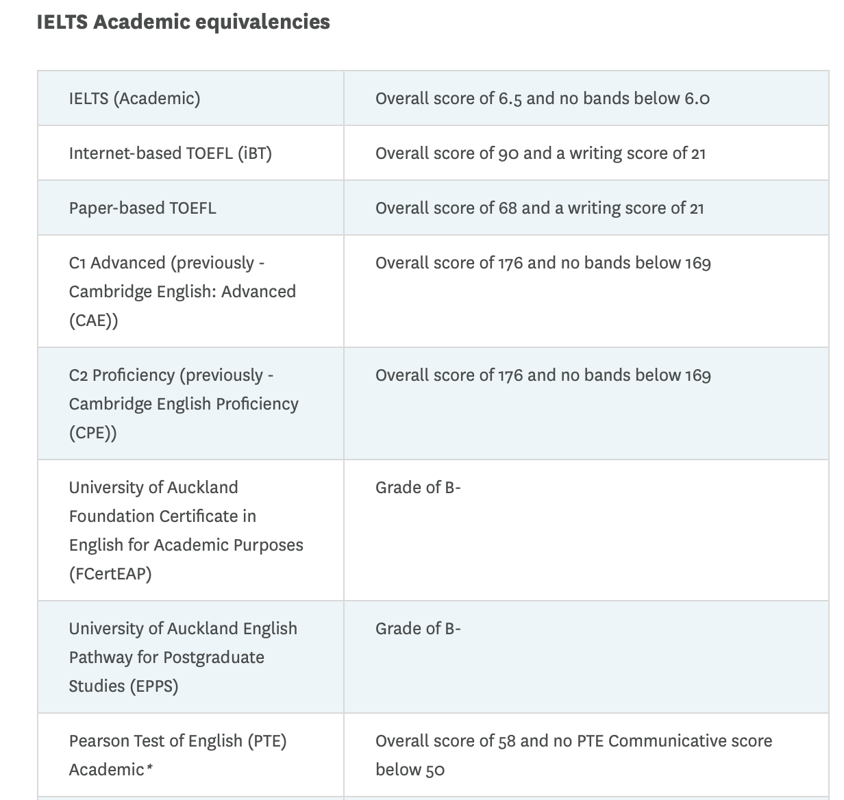This screenshot has width=844, height=800.
Task: Click the asterisk after PTE 'Academic'
Action: [x=149, y=768]
